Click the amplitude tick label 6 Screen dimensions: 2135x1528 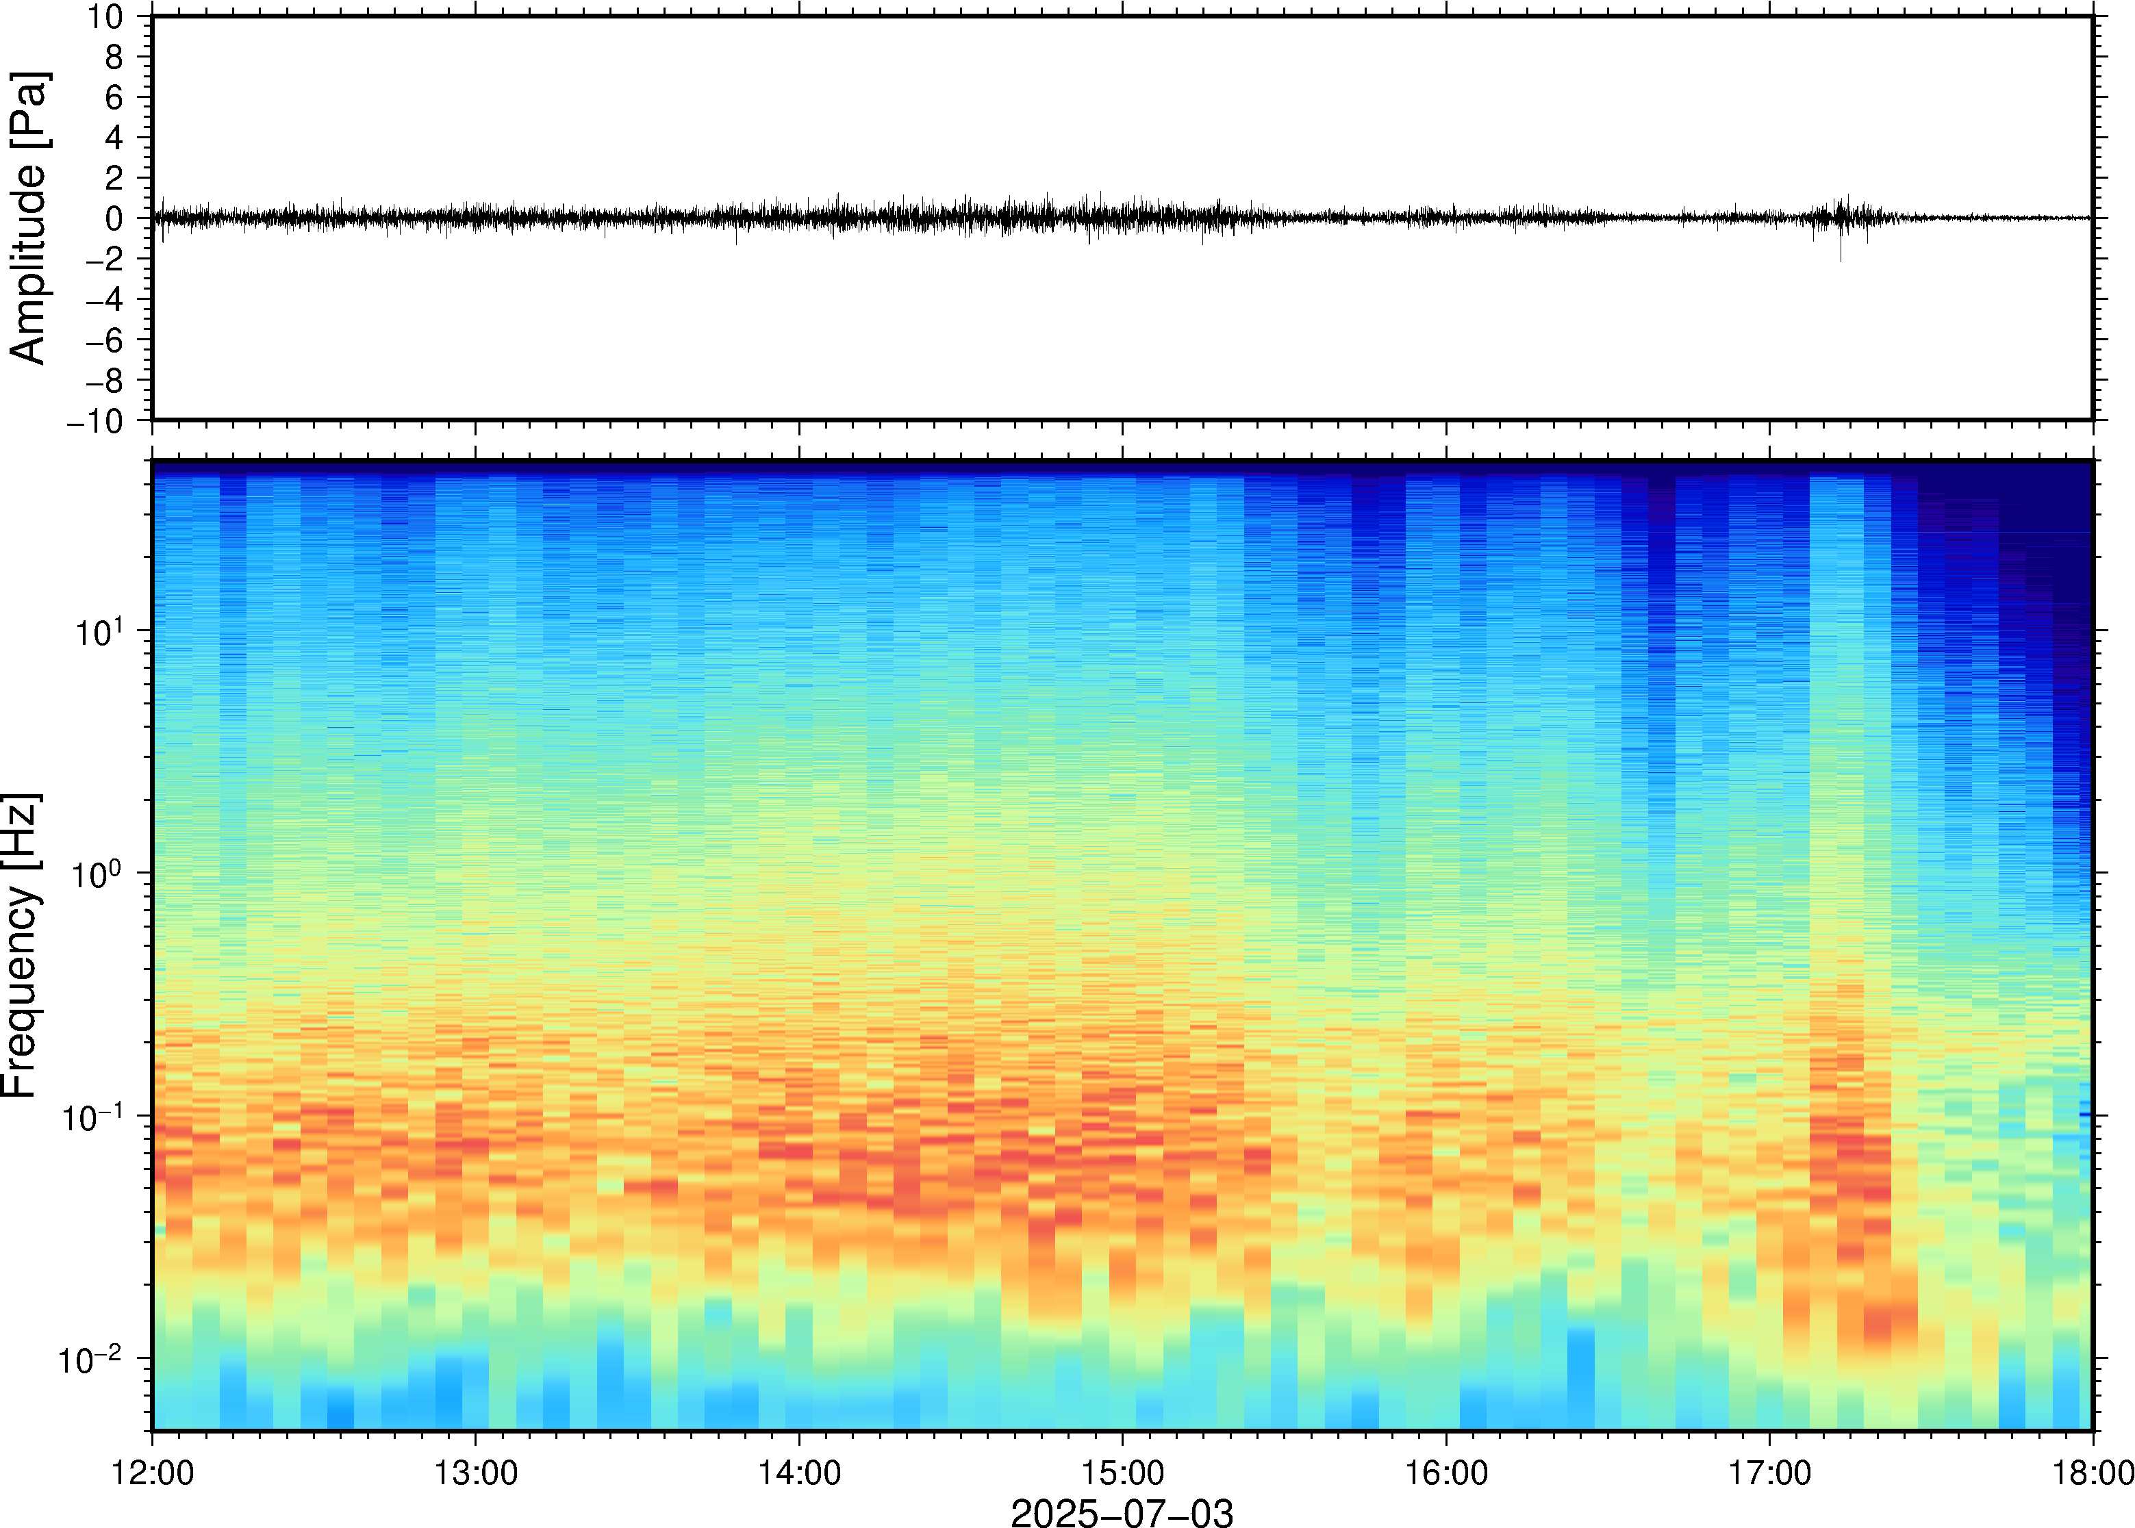[x=115, y=97]
